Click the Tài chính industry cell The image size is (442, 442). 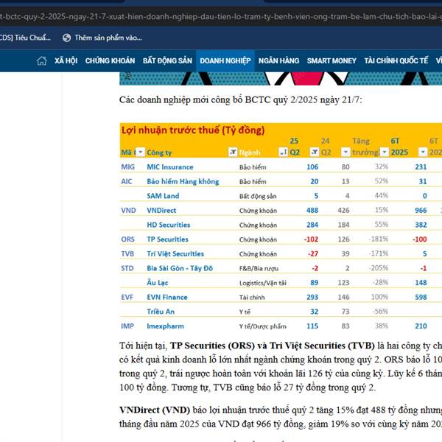(x=252, y=297)
